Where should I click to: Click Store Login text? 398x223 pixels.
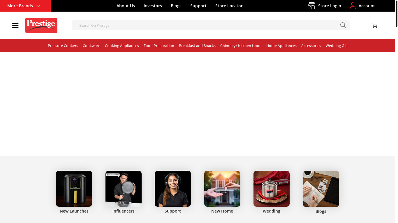coord(330,6)
